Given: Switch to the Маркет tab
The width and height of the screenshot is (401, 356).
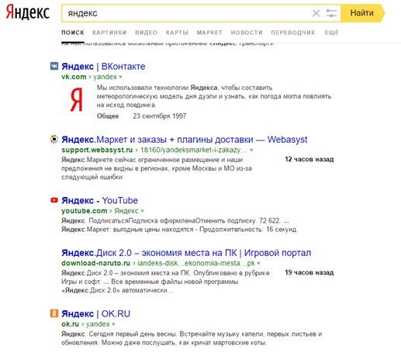Looking at the screenshot, I should click(x=209, y=33).
